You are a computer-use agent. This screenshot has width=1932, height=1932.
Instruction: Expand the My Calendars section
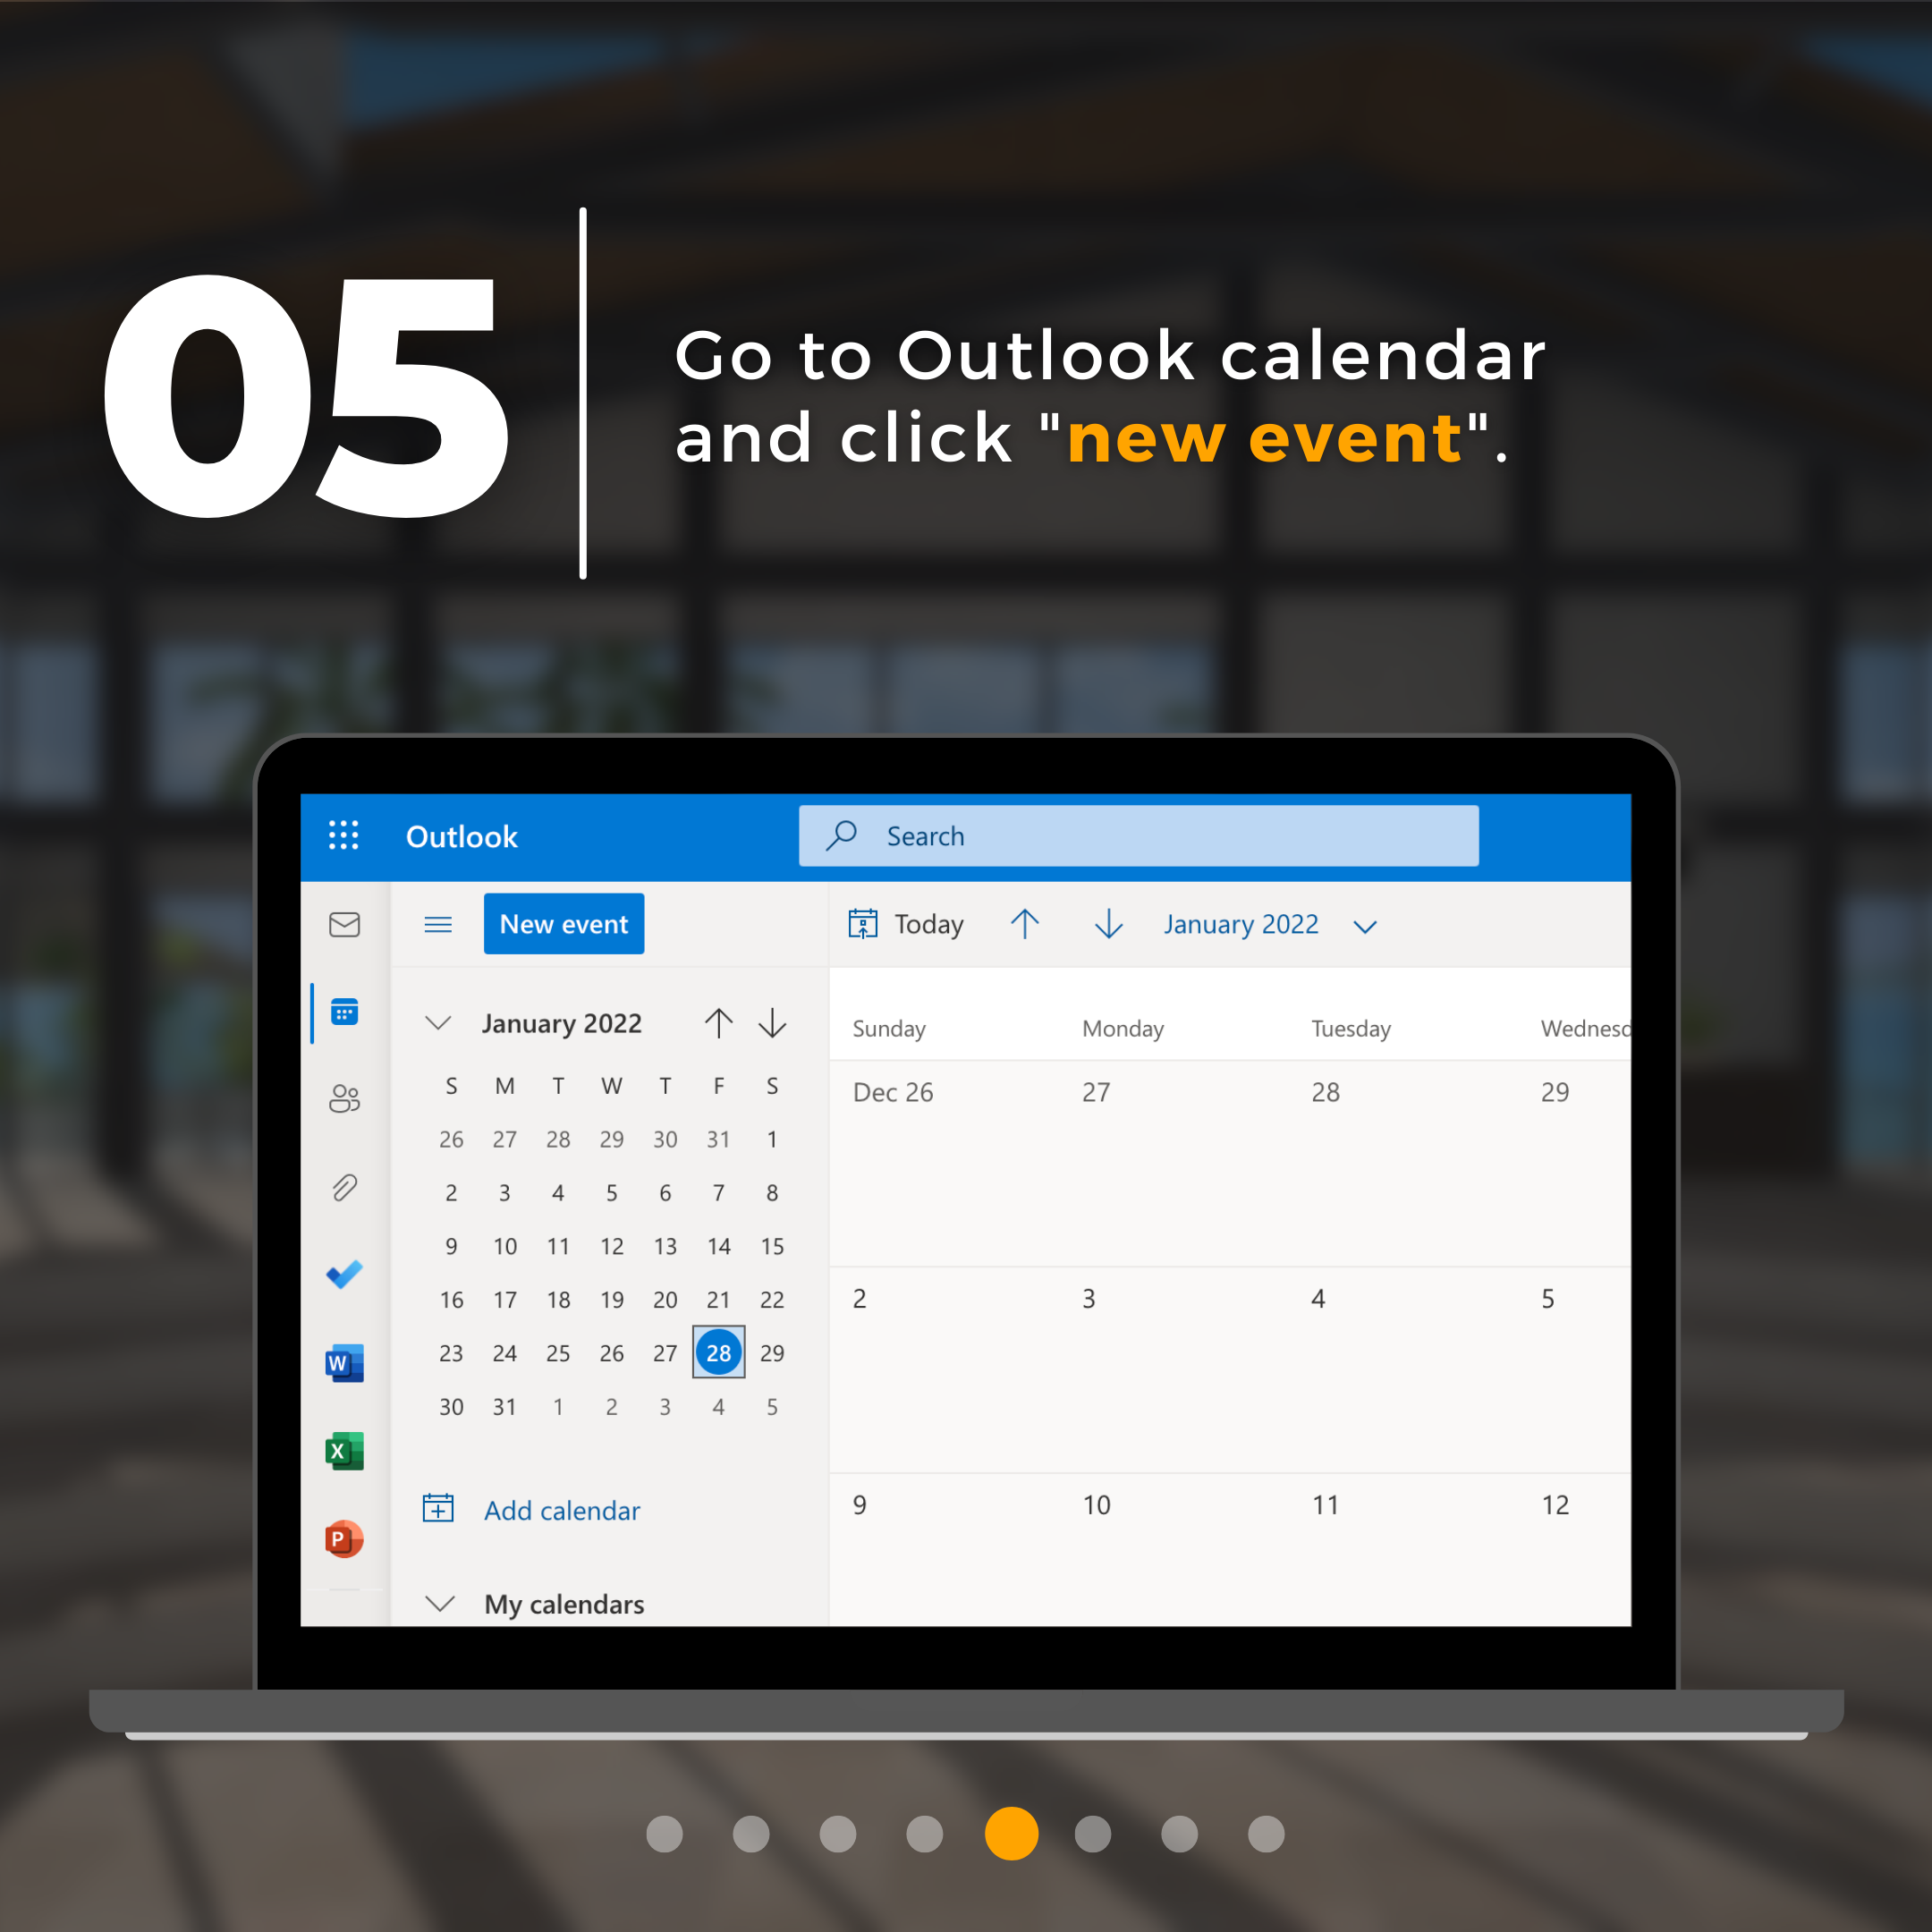437,1603
